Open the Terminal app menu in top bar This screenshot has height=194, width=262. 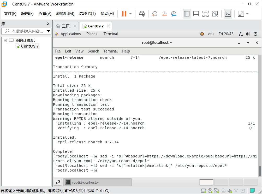point(111,34)
